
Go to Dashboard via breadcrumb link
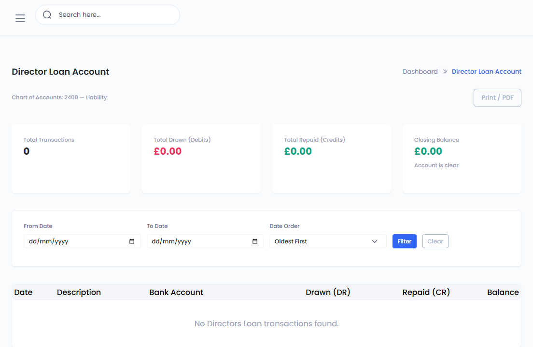point(420,72)
